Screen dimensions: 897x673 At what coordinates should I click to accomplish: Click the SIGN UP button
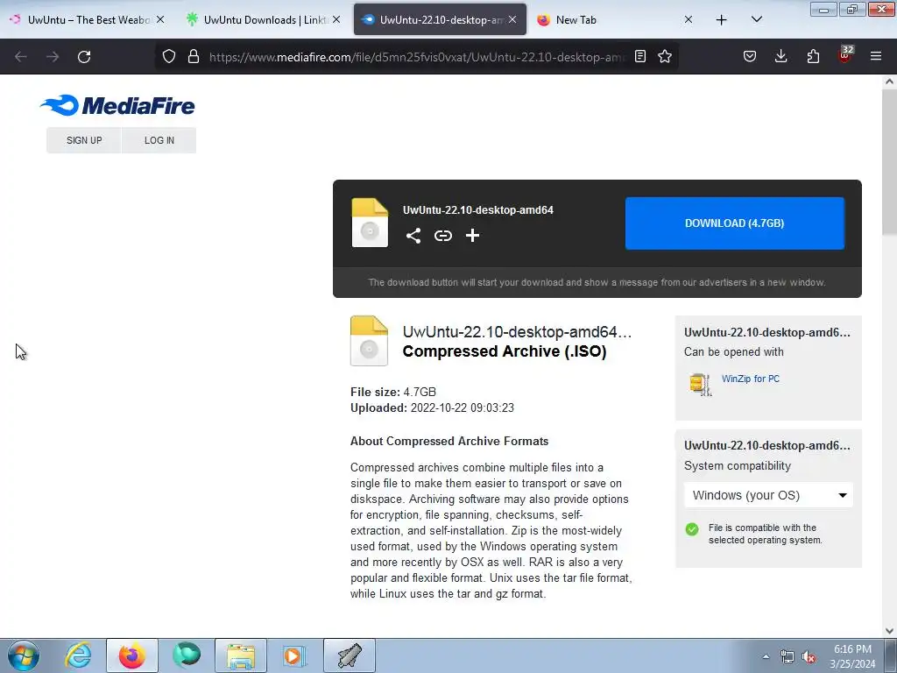[84, 140]
